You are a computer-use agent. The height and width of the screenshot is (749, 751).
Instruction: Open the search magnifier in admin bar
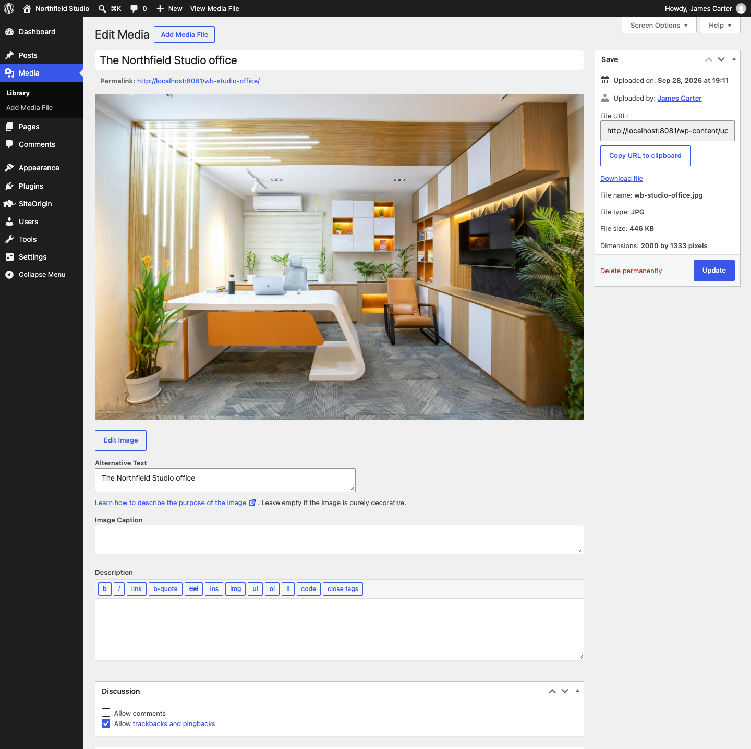(x=102, y=8)
